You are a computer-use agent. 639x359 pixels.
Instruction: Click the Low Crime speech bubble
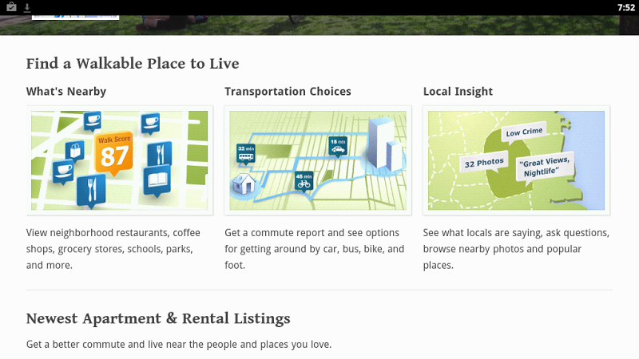pos(524,133)
